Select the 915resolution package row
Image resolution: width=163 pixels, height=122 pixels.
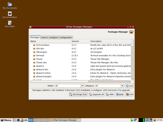80,45
